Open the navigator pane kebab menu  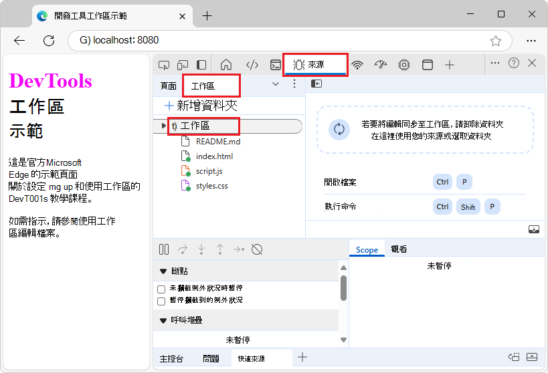coord(294,84)
